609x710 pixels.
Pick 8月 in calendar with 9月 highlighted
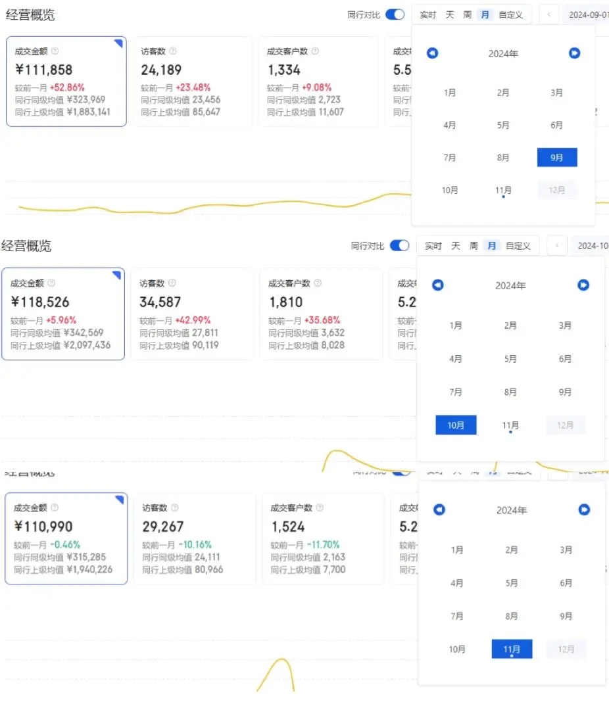tap(503, 158)
